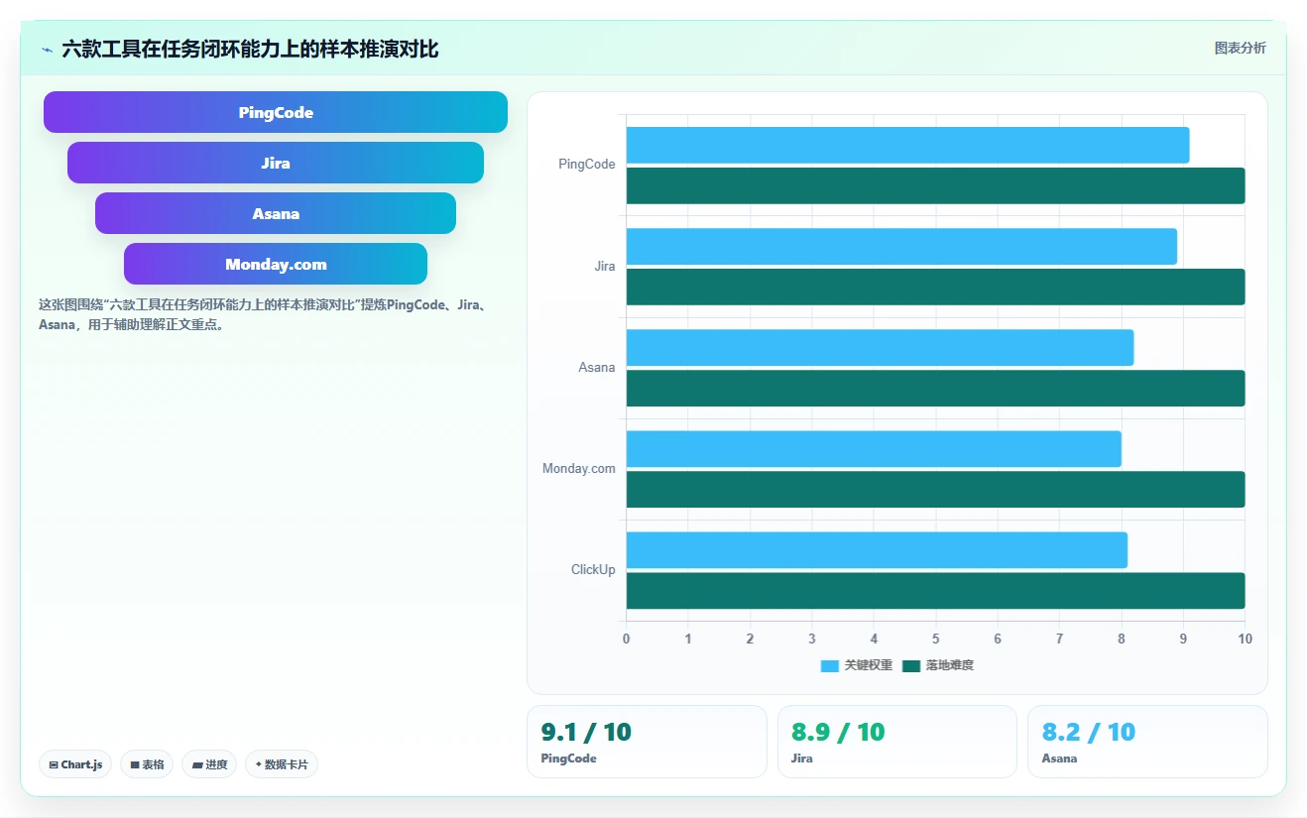Click the x-axis tick label 9

[1183, 639]
